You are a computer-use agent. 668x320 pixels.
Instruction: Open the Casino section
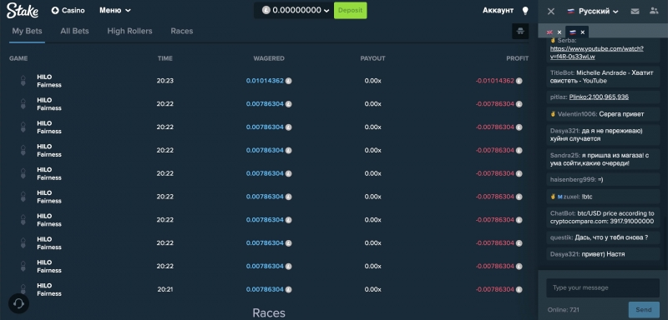tap(68, 11)
